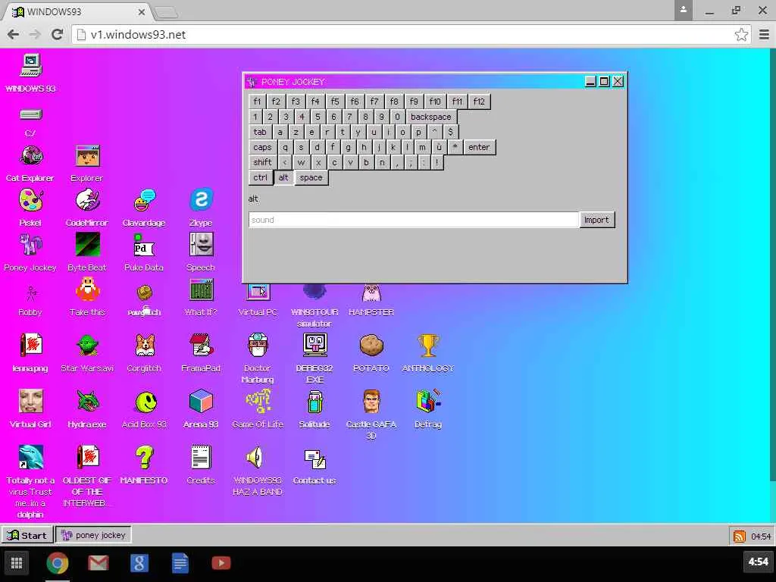Open Arena 93 cube icon
This screenshot has height=582, width=776.
[201, 401]
